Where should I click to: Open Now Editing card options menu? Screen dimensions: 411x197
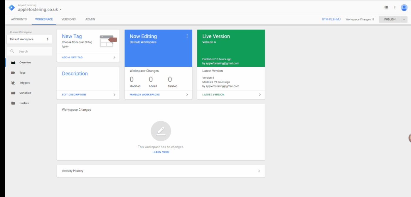187,36
